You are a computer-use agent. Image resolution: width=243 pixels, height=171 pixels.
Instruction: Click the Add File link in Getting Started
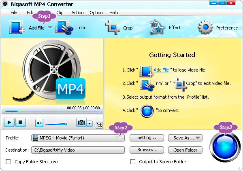(x=161, y=70)
